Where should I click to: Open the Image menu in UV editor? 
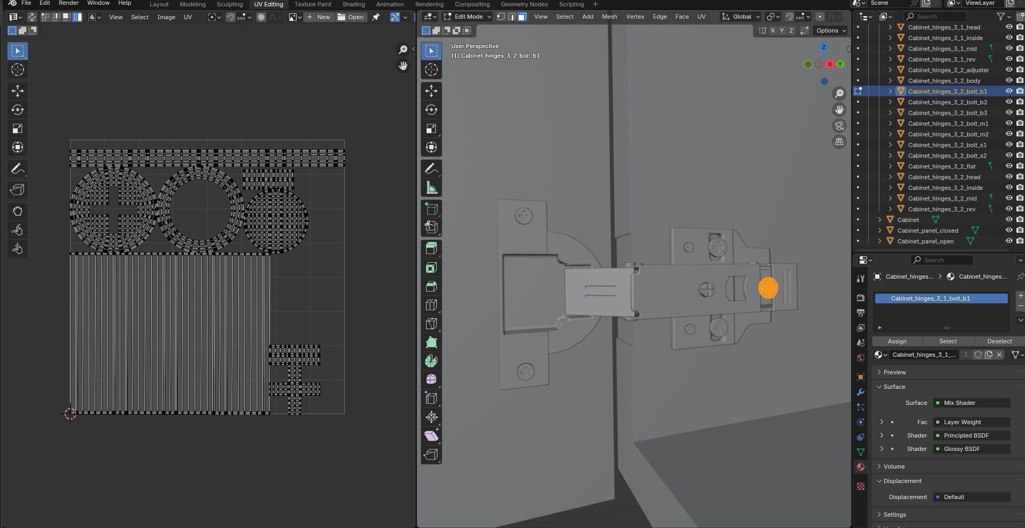pos(166,17)
